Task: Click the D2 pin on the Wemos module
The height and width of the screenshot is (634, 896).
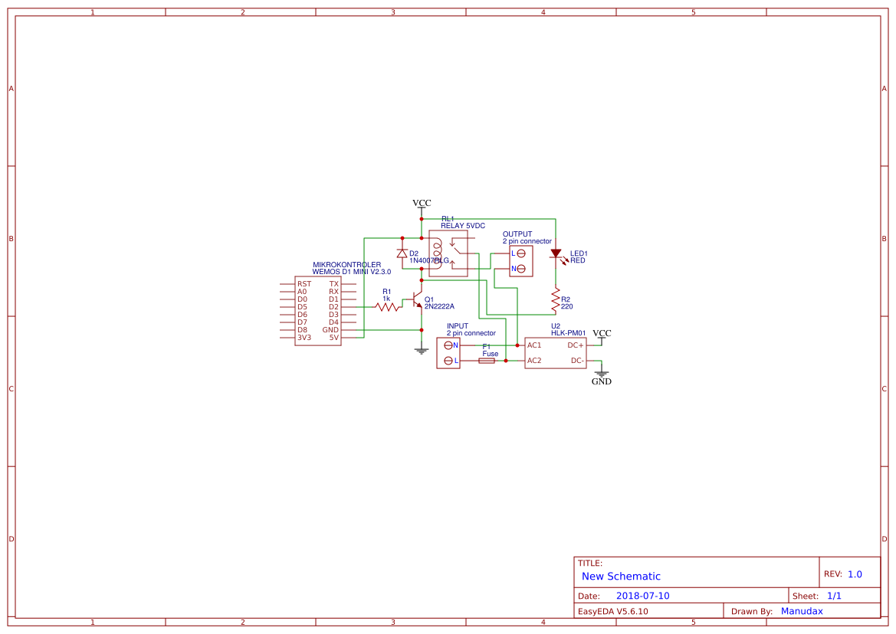Action: tap(333, 307)
